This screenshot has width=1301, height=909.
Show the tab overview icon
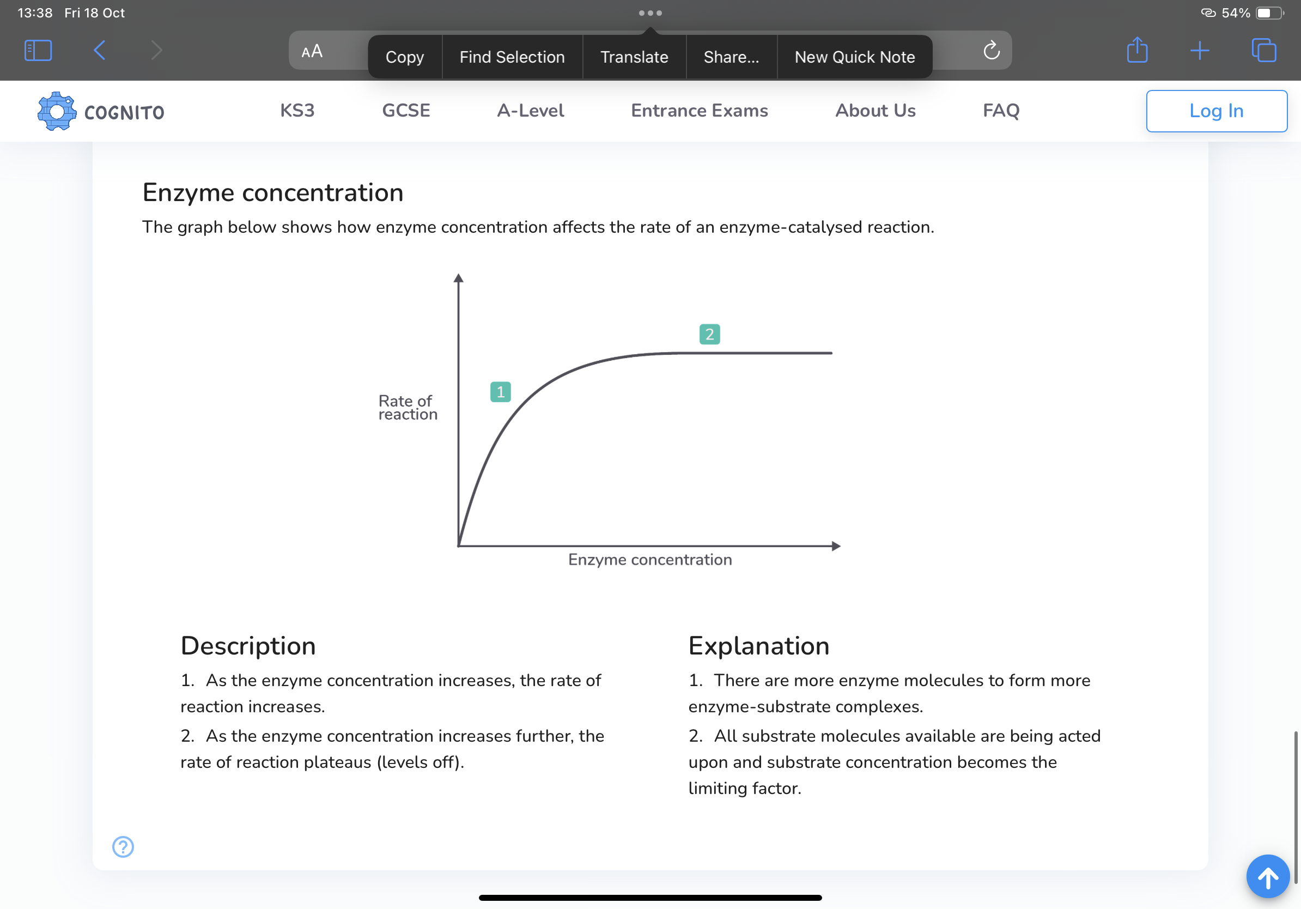[1263, 51]
